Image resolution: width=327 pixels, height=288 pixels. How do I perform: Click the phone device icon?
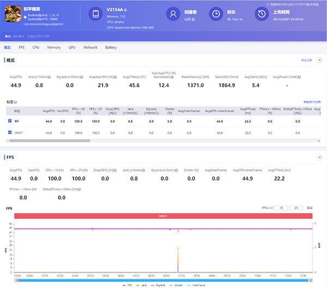click(95, 14)
